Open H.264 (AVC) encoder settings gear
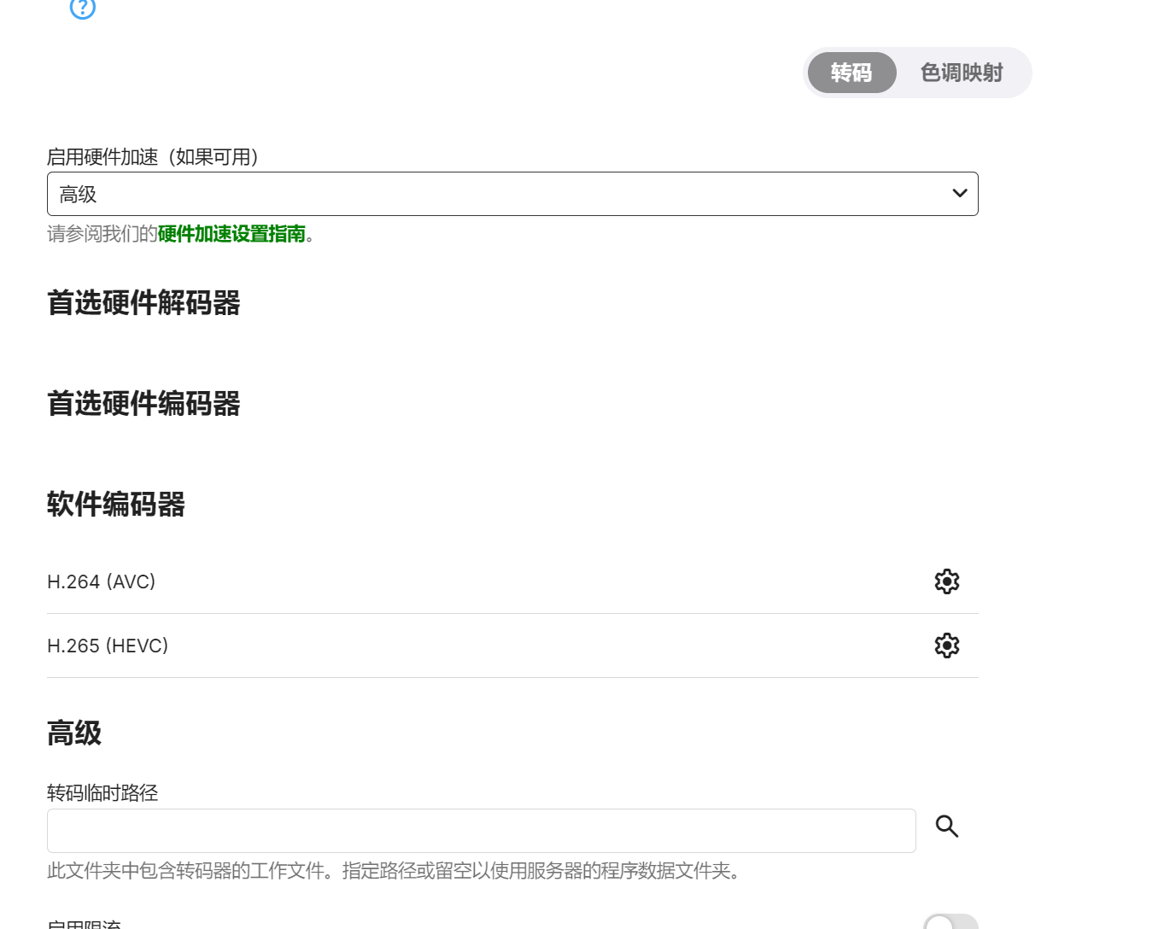Image resolution: width=1158 pixels, height=929 pixels. click(947, 581)
